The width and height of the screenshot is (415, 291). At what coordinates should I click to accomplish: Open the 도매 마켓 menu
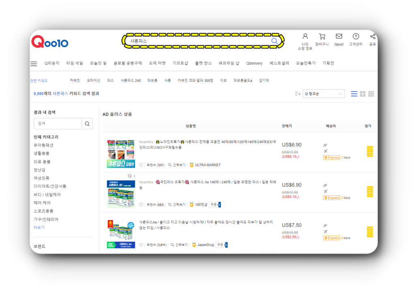tap(157, 63)
